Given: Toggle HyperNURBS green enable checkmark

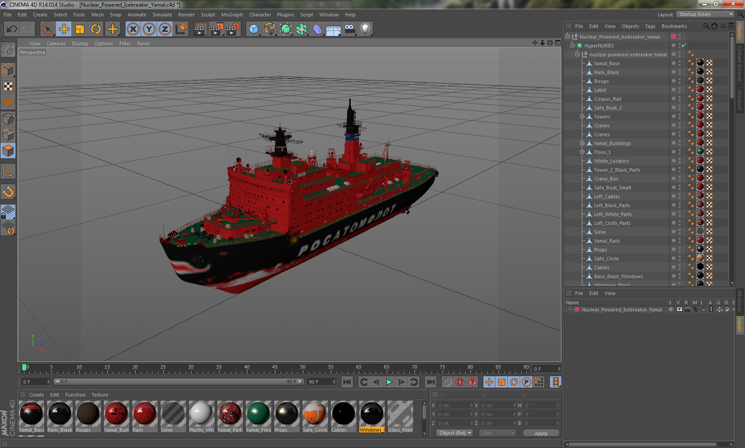Looking at the screenshot, I should [x=684, y=45].
